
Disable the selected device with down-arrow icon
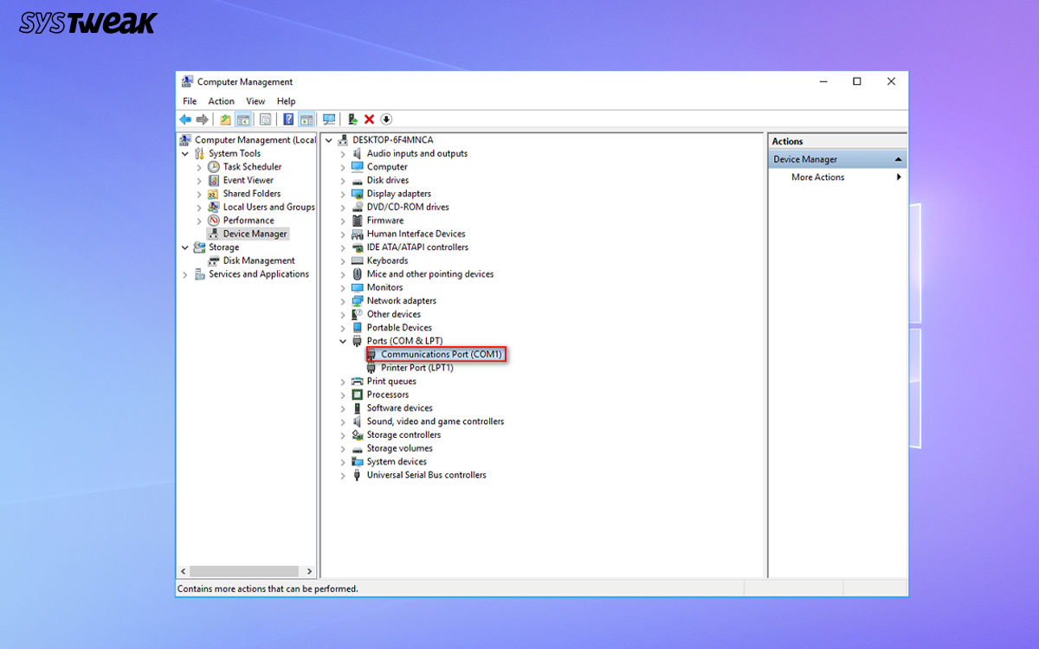386,119
